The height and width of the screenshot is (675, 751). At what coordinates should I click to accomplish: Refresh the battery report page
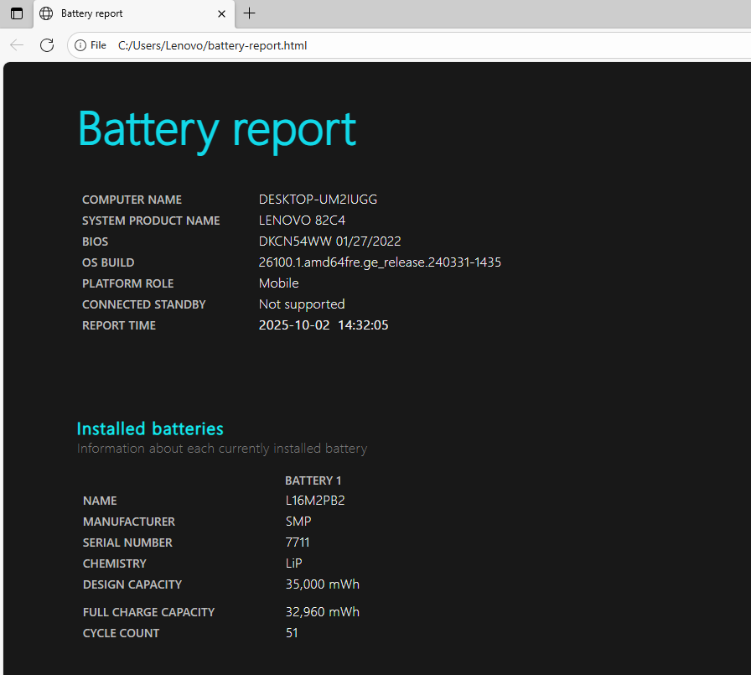click(x=47, y=45)
